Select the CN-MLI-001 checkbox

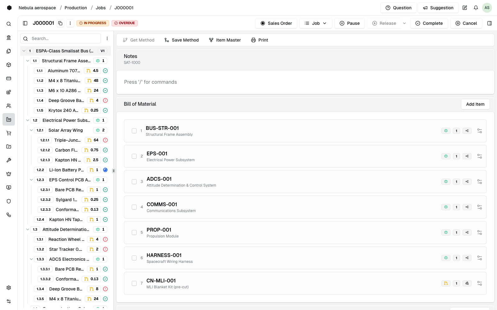coord(134,283)
